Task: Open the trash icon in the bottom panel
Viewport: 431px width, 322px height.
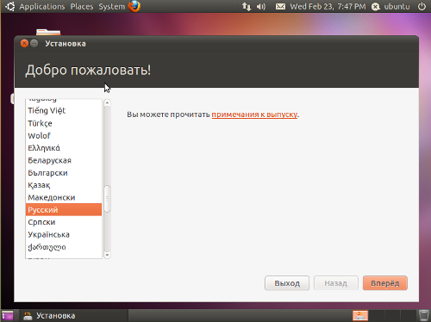Action: (423, 315)
